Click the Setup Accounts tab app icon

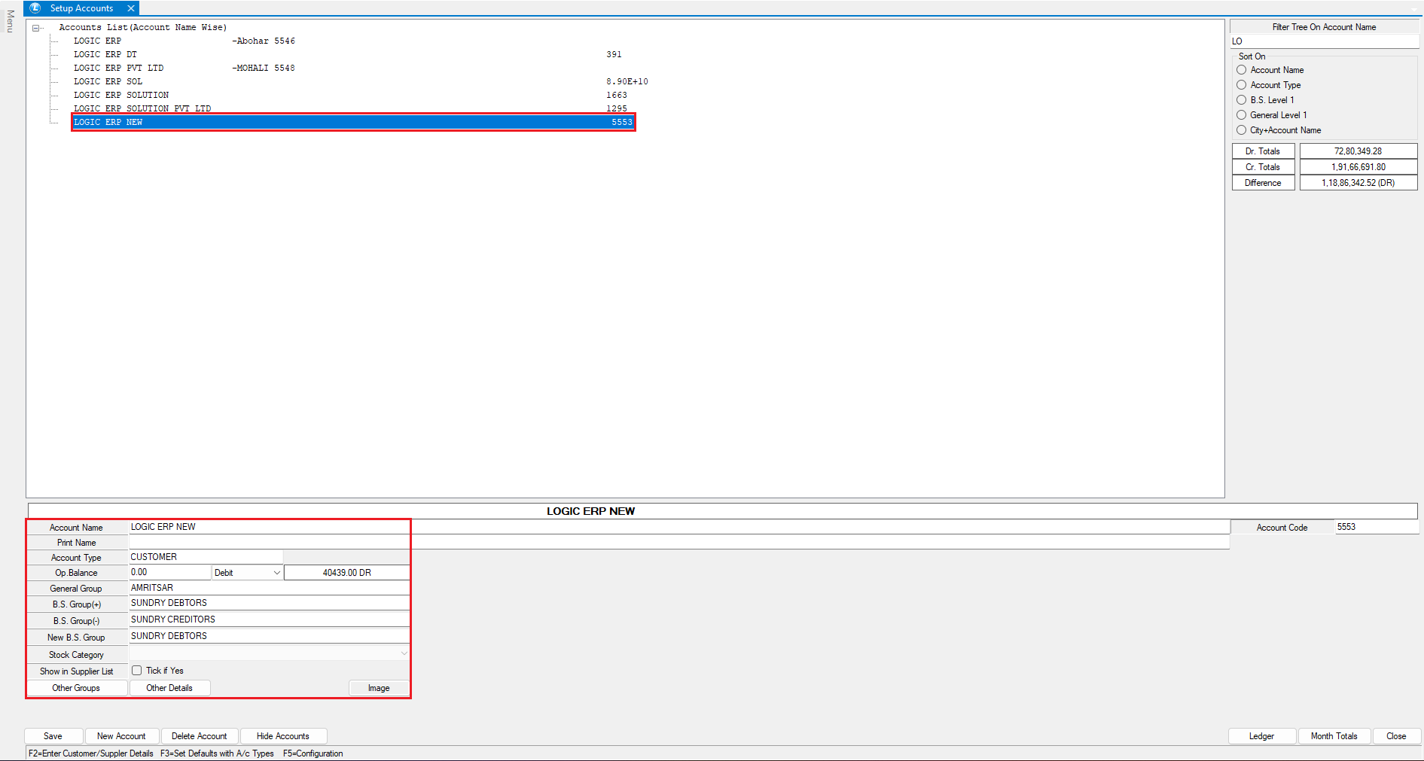tap(35, 8)
